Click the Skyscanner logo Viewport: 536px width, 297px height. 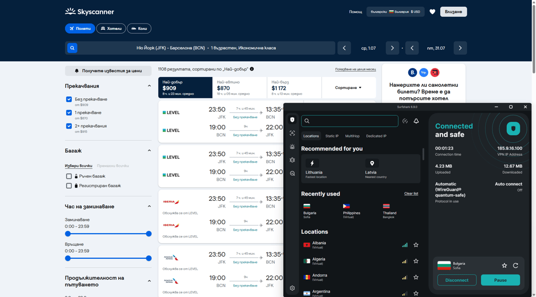pos(90,12)
